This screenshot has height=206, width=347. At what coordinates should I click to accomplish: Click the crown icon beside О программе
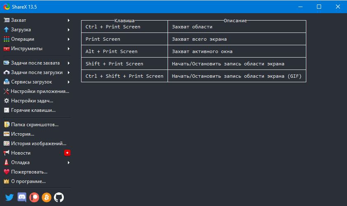pyautogui.click(x=7, y=181)
